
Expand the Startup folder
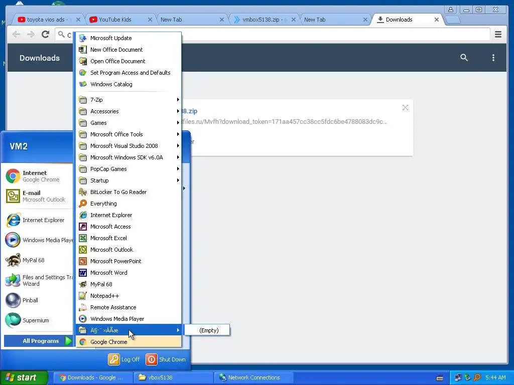coord(128,180)
